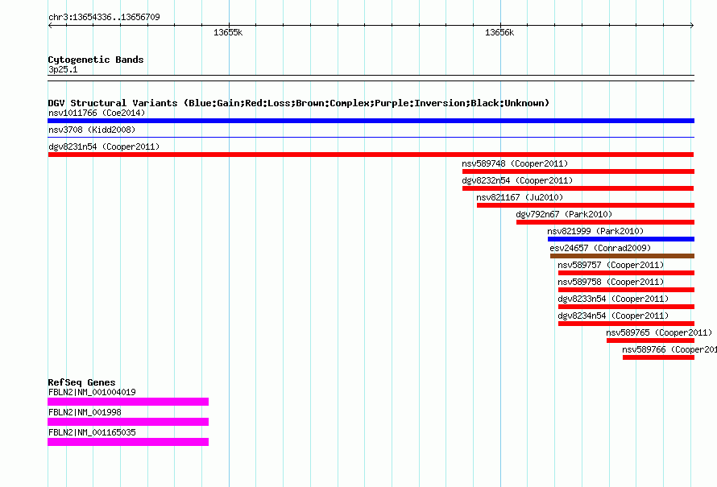Select the nsv821999 (Park2010) blue gain bar

[x=621, y=239]
